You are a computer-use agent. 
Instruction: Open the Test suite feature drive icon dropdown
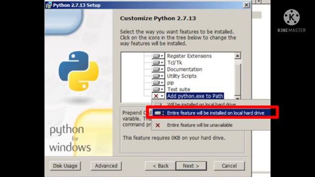pos(158,89)
